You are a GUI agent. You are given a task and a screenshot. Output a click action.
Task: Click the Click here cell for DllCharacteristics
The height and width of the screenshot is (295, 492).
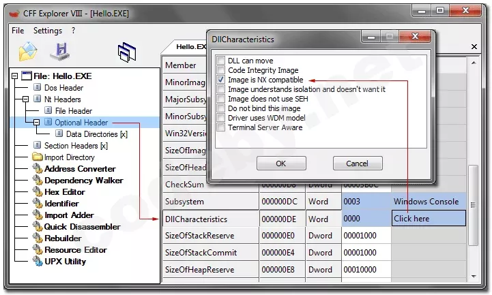(x=429, y=218)
